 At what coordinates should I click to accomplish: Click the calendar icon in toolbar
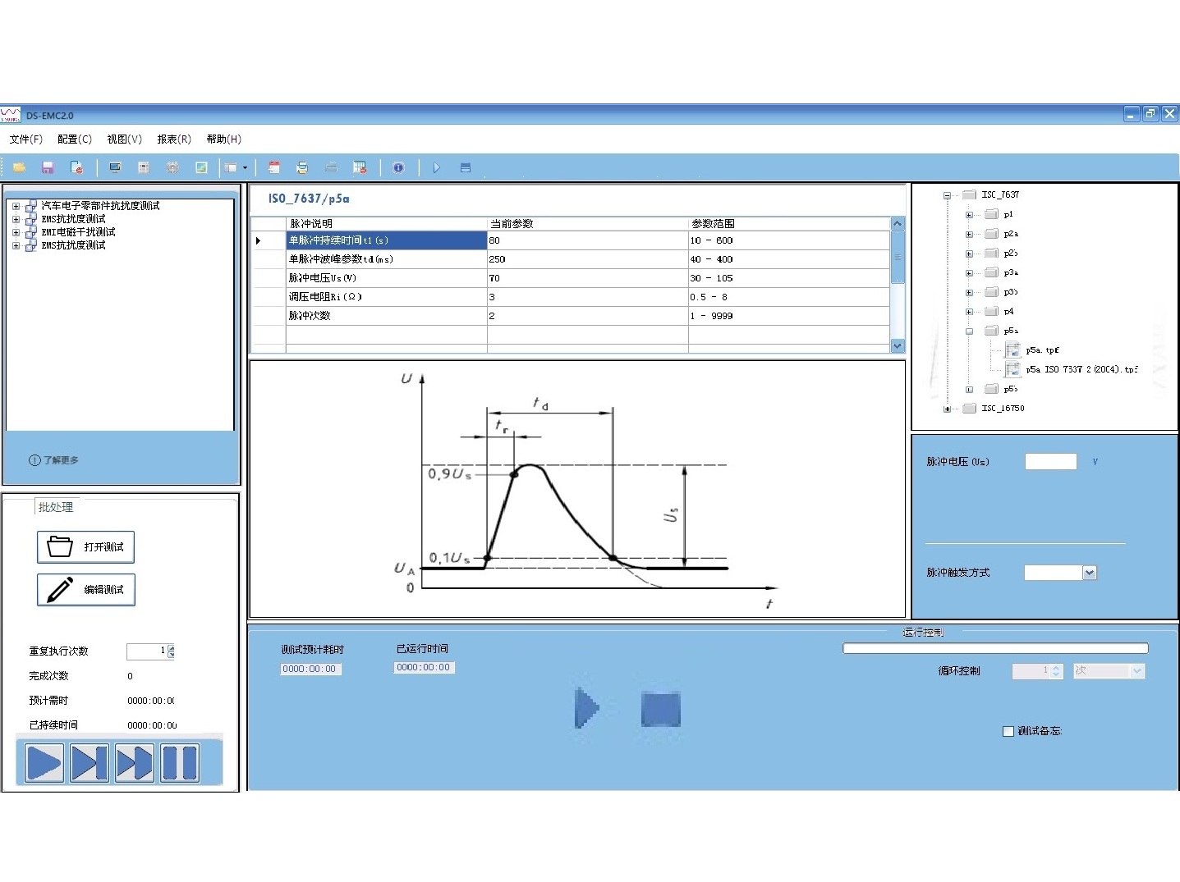pyautogui.click(x=274, y=167)
